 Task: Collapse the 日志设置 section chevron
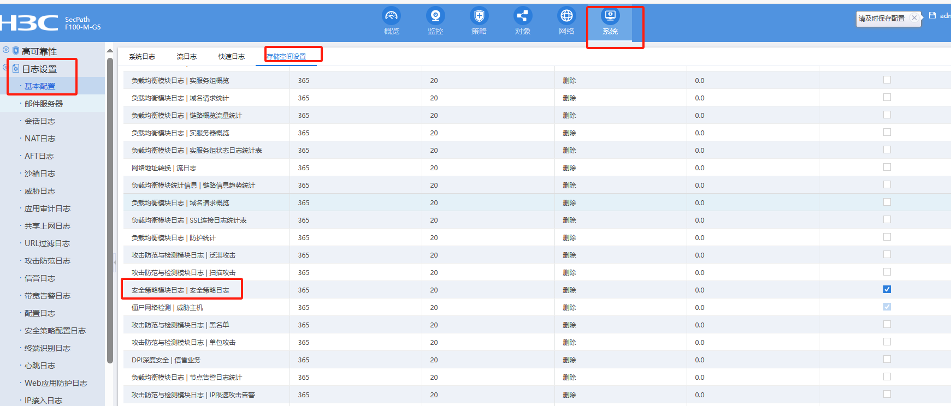pos(6,68)
